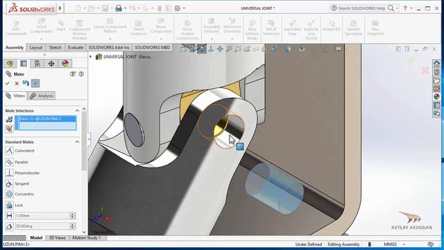Expand the Assembly Features dropdown arrow
This screenshot has height=250, width=444.
coord(212,39)
